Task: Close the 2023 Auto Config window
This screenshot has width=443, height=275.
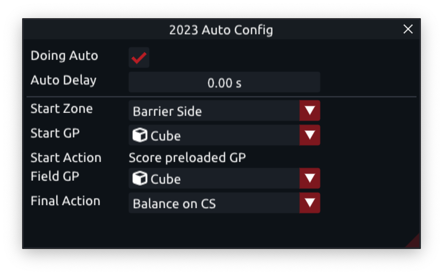Action: [408, 29]
